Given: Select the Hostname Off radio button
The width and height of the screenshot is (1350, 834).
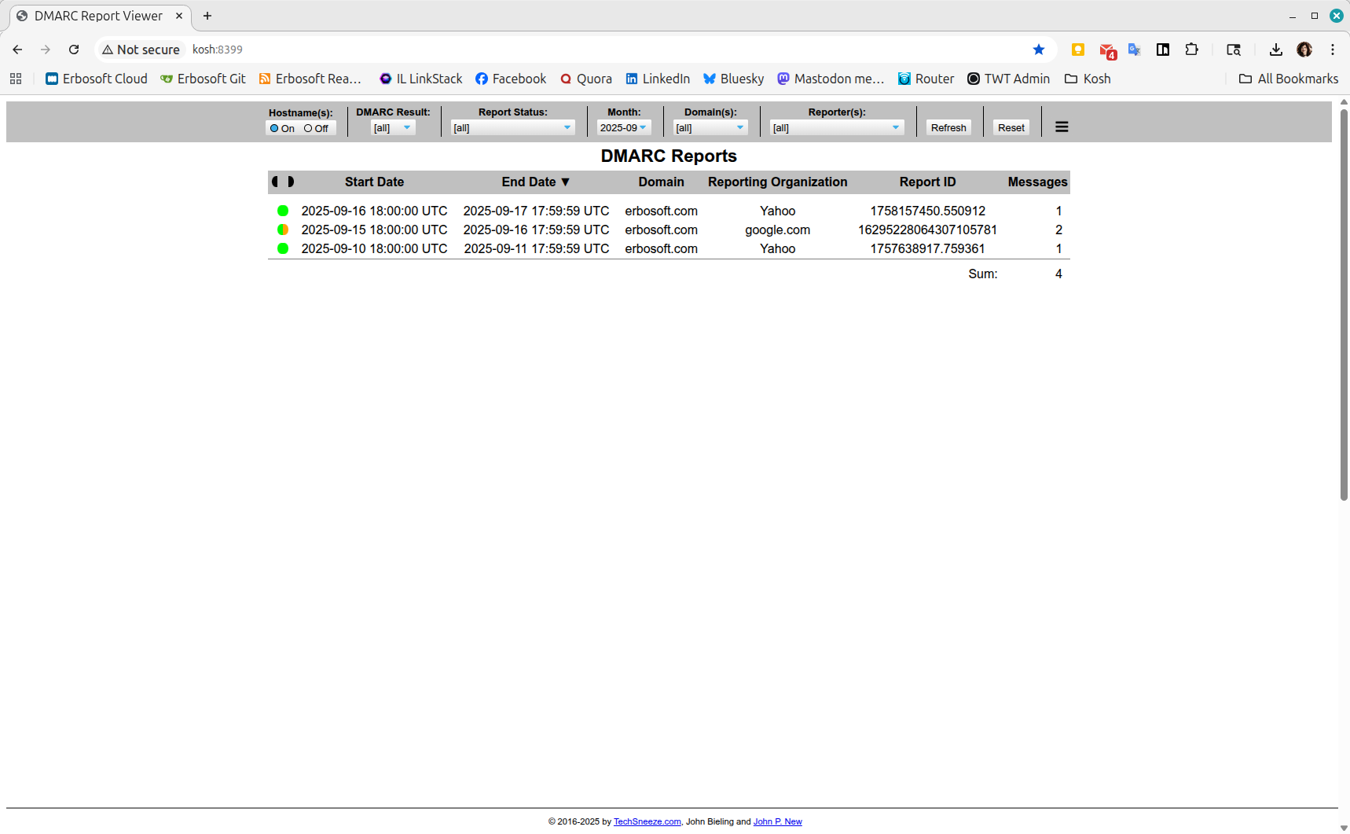Looking at the screenshot, I should [x=308, y=128].
